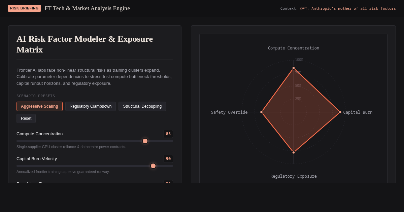Image resolution: width=404 pixels, height=212 pixels.
Task: Click the Annualized frontier training capex description
Action: pos(63,172)
